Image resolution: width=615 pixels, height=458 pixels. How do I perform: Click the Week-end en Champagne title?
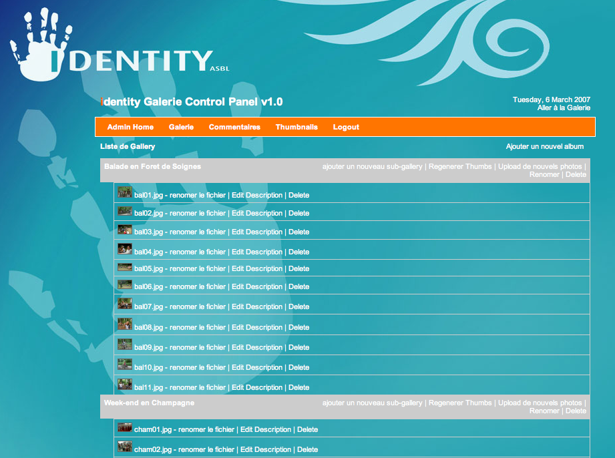point(149,403)
